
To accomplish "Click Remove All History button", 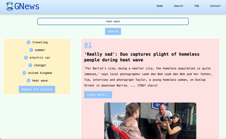I will (x=37, y=89).
